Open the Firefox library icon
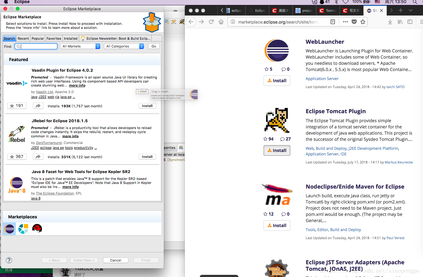Viewport: 423px width, 277px height. click(x=400, y=22)
